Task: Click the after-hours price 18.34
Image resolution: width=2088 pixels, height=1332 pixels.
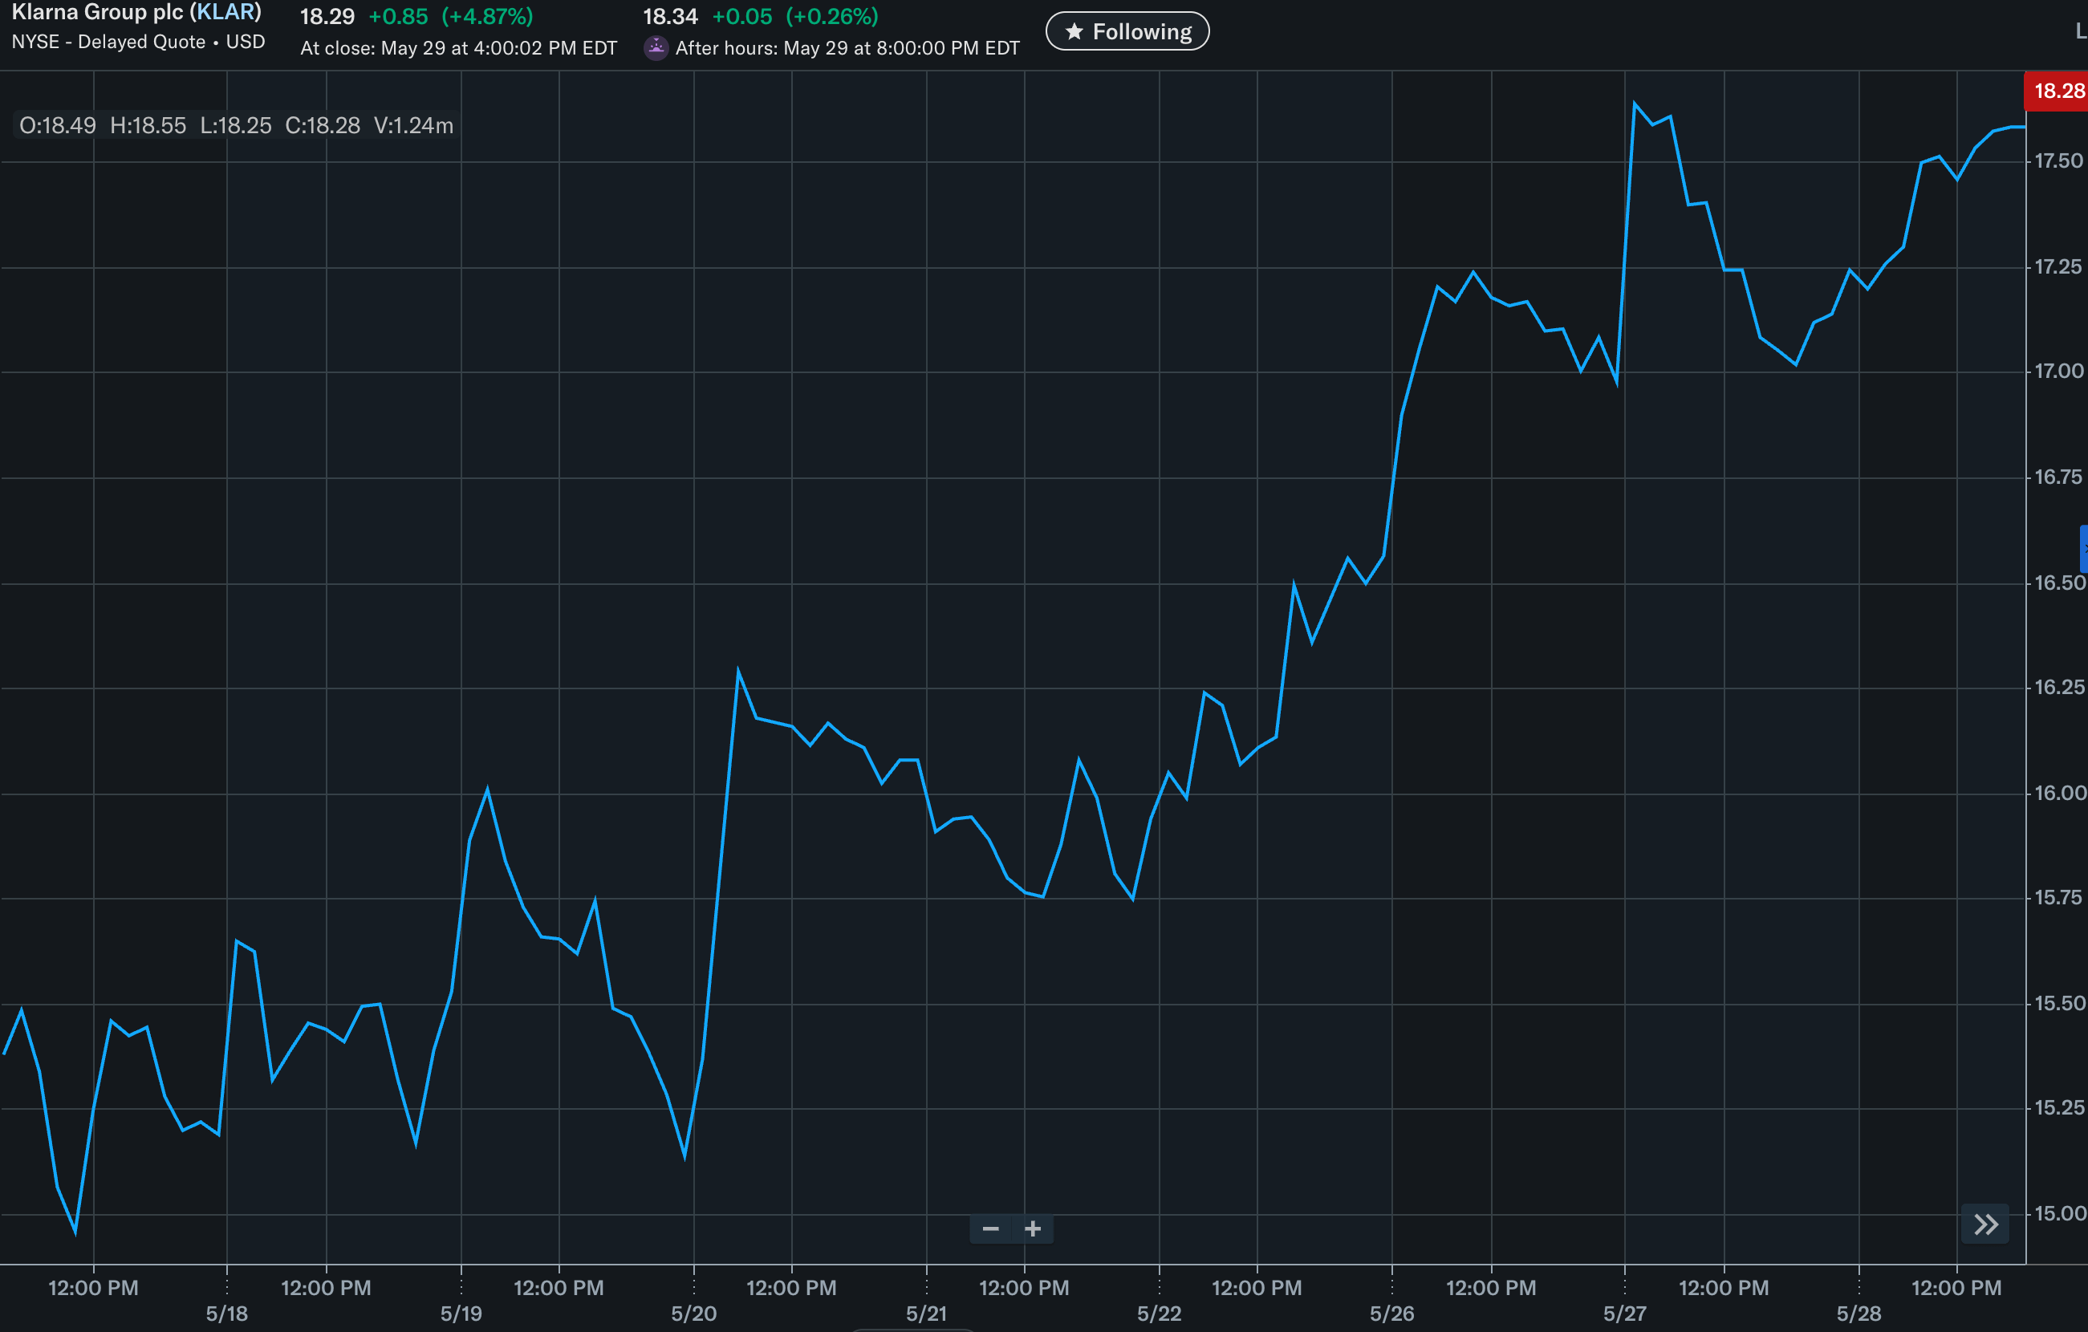Action: (670, 17)
